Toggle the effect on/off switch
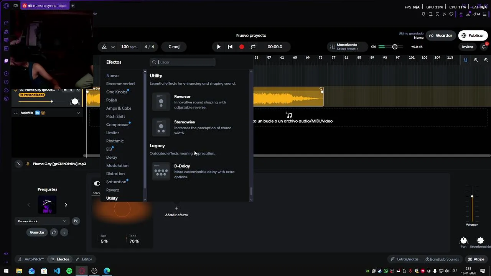 pyautogui.click(x=97, y=184)
